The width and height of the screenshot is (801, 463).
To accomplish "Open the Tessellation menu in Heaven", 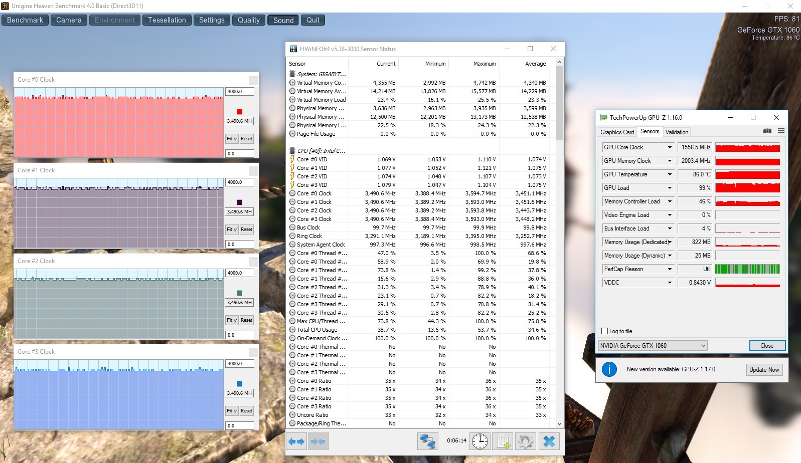I will tap(167, 20).
